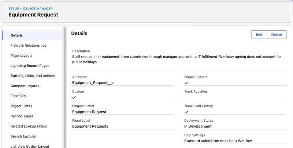Screen dimensions: 293x148
Task: Click the Track Activities label
Action: pos(196,91)
